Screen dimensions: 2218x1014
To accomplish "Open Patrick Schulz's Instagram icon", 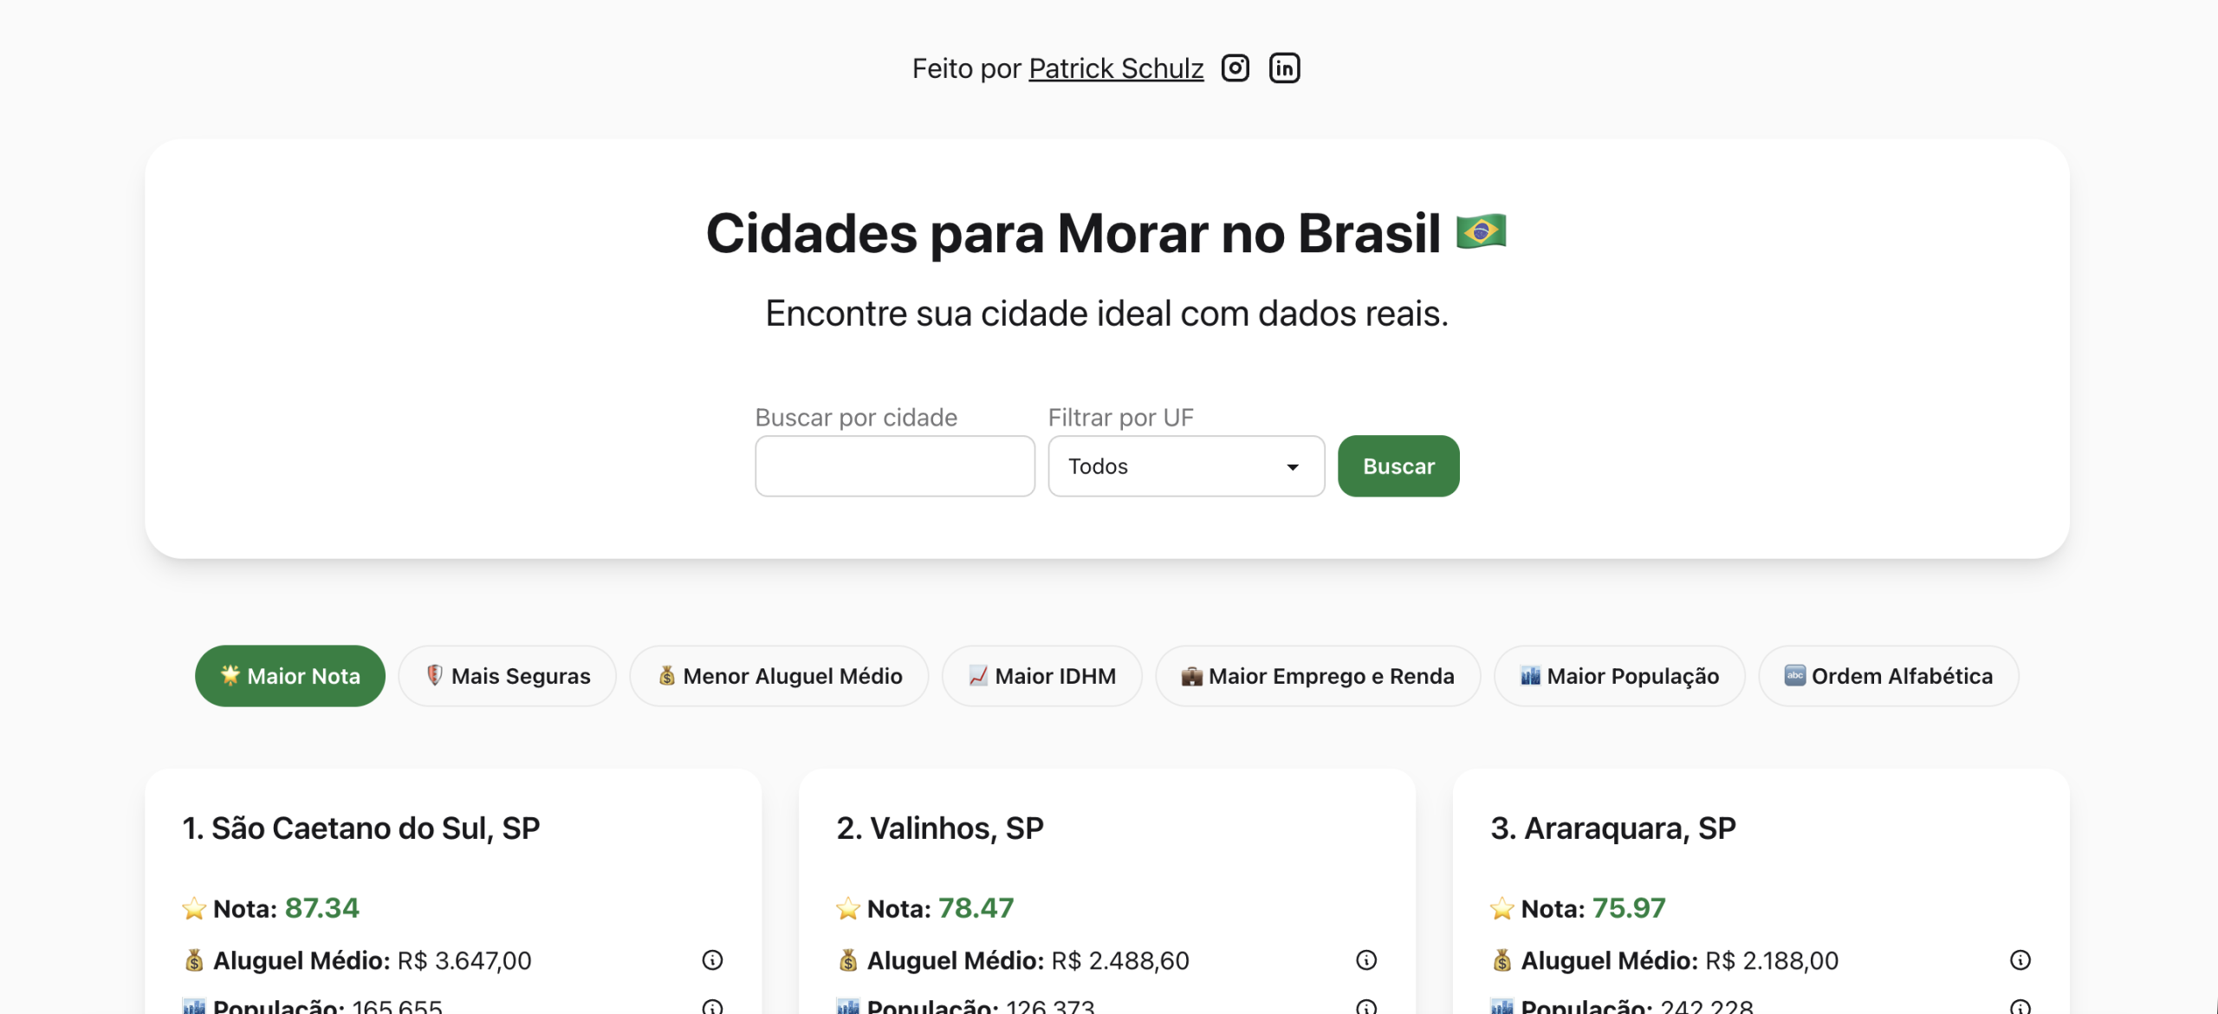I will 1235,68.
